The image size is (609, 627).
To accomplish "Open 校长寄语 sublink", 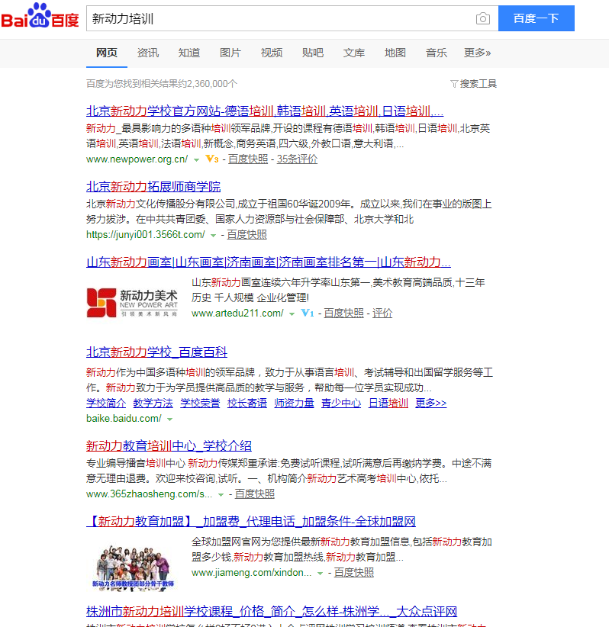I will (x=247, y=403).
